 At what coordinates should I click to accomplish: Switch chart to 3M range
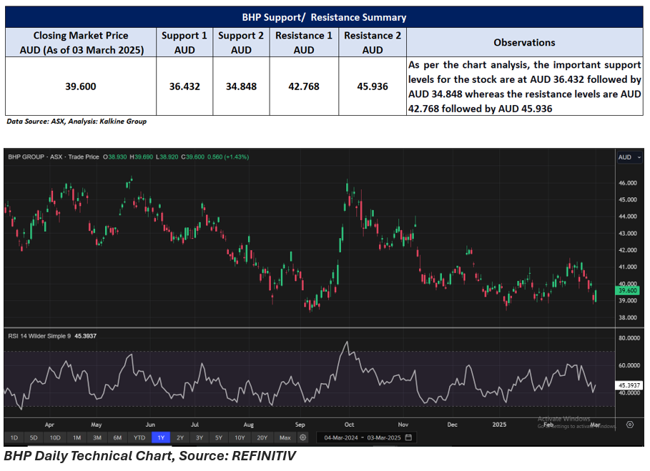click(97, 437)
